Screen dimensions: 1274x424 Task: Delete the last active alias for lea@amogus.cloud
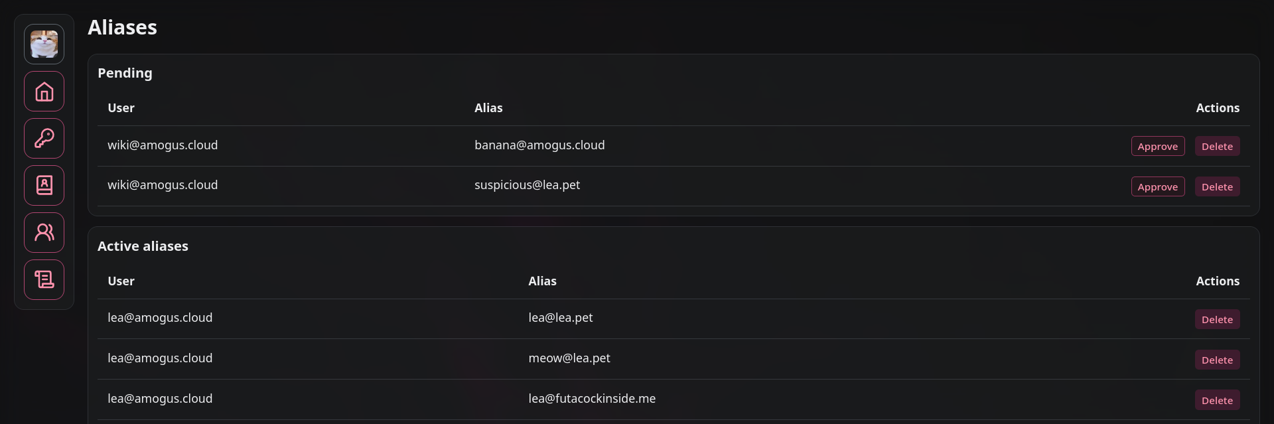click(1217, 401)
